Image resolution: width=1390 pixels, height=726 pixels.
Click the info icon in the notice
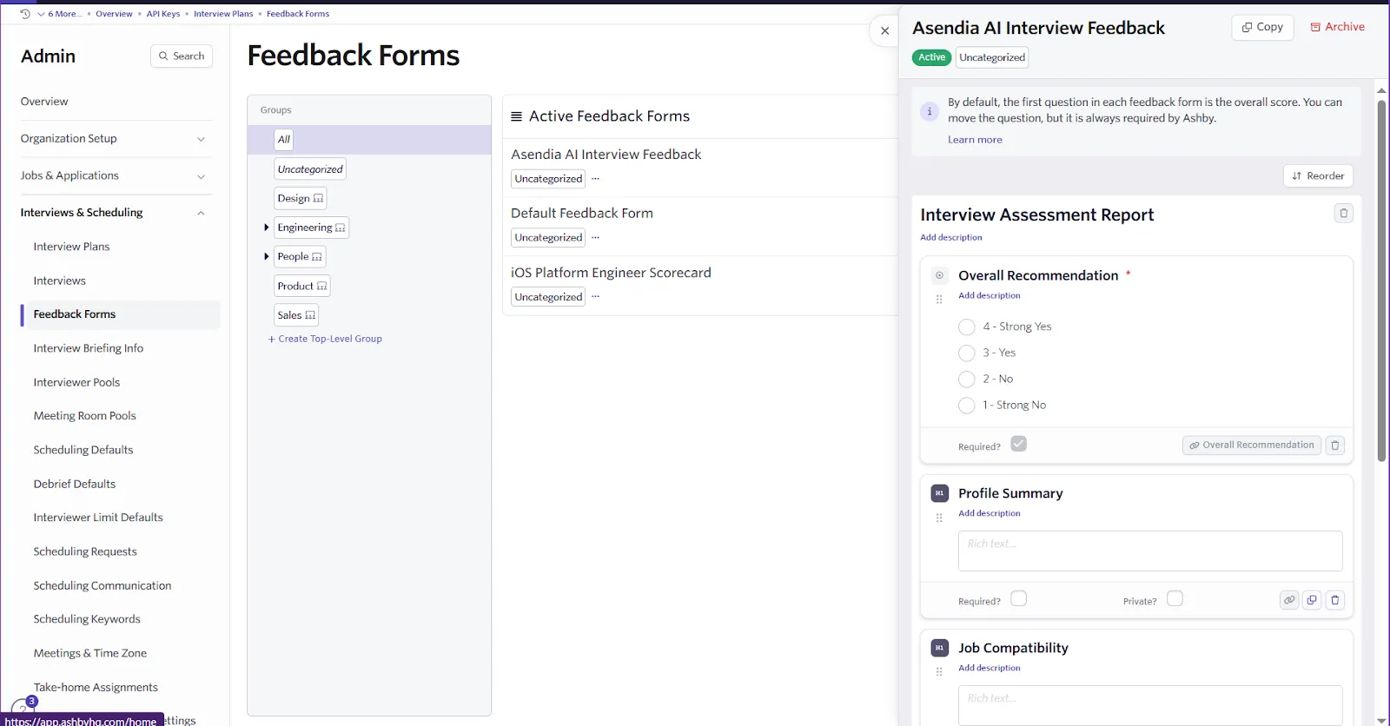[x=930, y=111]
